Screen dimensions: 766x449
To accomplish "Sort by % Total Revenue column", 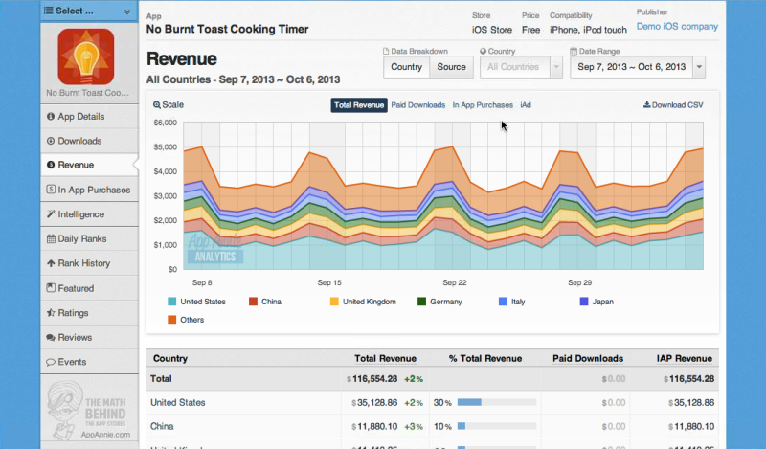I will [485, 358].
